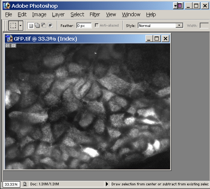Click the Feather input field
This screenshot has width=210, height=189.
click(x=84, y=25)
